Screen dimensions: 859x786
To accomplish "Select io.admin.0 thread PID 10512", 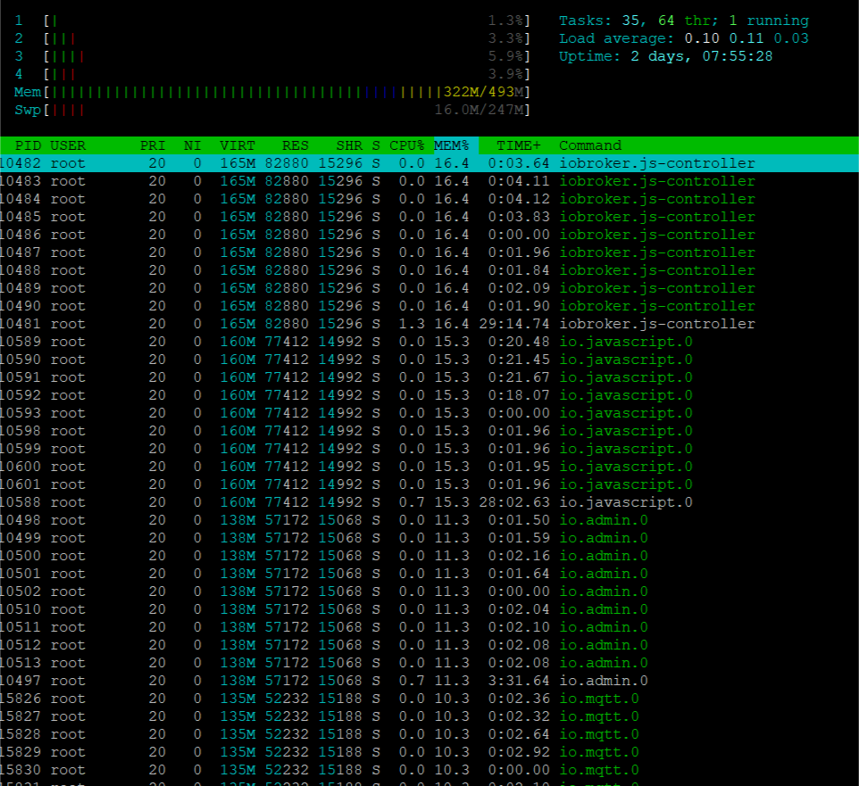I will [x=429, y=645].
